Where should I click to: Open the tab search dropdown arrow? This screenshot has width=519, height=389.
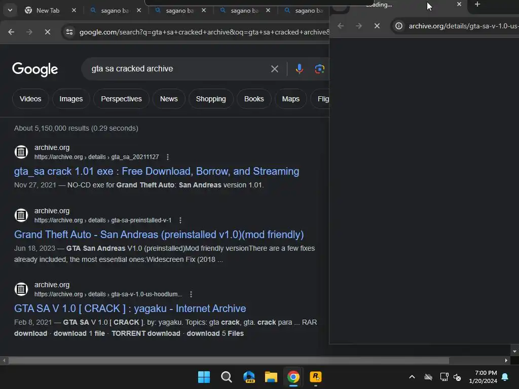10,10
